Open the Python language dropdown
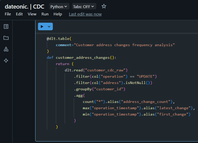This screenshot has height=143, width=198. click(59, 7)
